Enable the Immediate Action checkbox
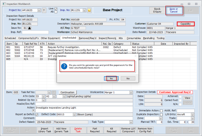This screenshot has height=136, width=202. pyautogui.click(x=161, y=110)
